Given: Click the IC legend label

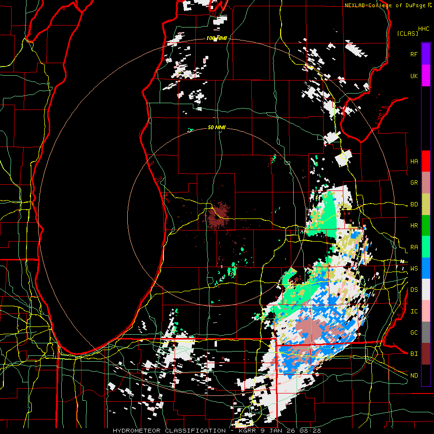Looking at the screenshot, I should click(x=414, y=312).
